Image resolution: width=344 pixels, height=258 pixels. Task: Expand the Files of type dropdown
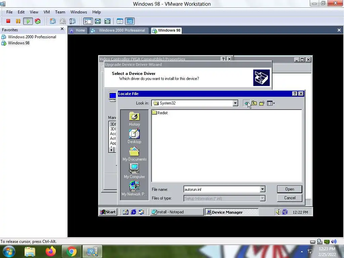tap(262, 198)
